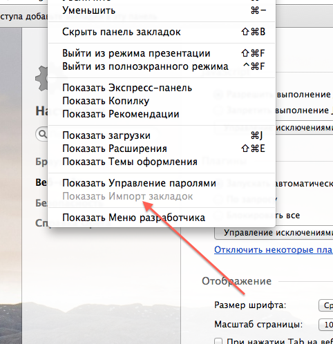Screen dimensions: 333x344
Task: Click Управление исключениями button under JavaScript
Action: [x=274, y=128]
